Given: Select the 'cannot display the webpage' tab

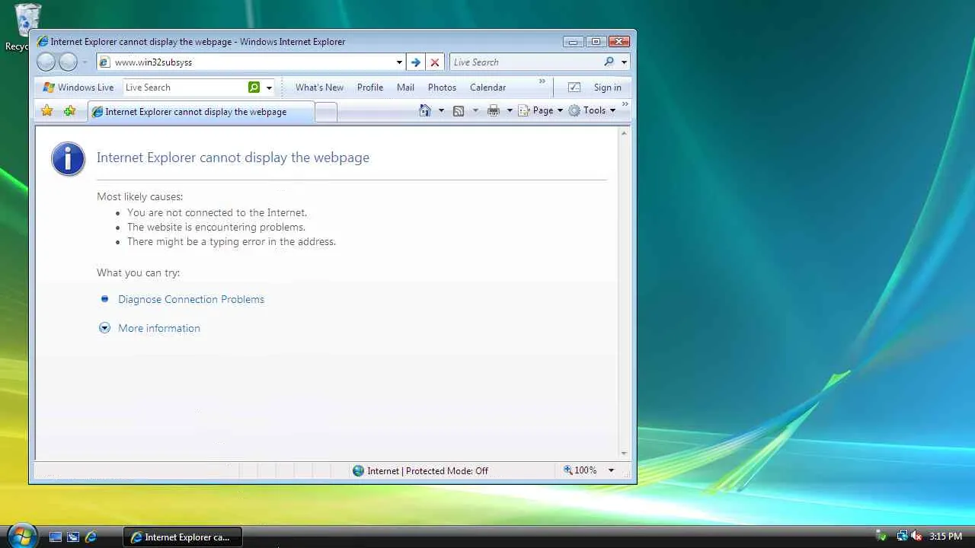Looking at the screenshot, I should click(200, 112).
